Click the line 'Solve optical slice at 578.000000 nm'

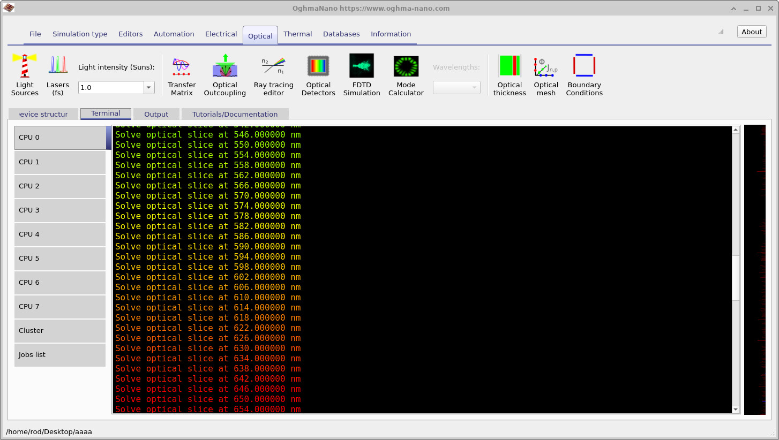[x=208, y=216]
